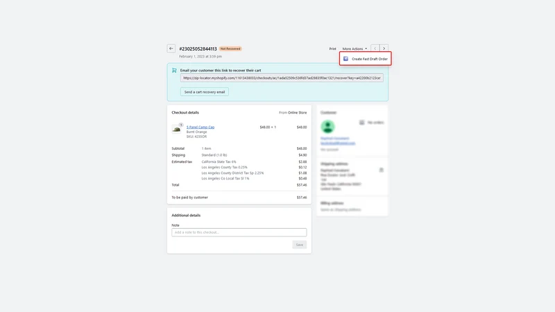Go back using the left arrow button
The image size is (555, 312).
[x=171, y=49]
